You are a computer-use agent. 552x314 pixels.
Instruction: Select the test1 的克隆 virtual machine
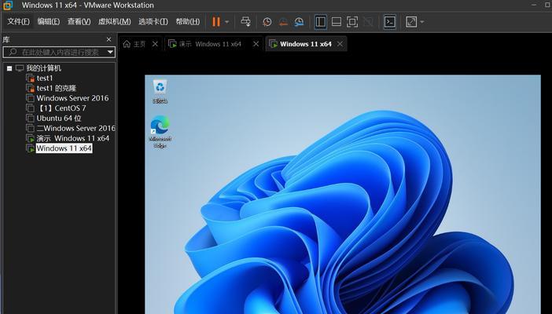(57, 88)
